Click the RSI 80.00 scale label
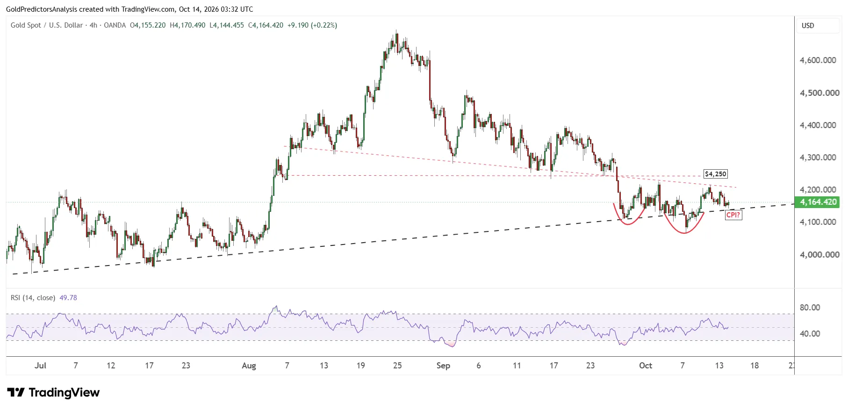 810,308
